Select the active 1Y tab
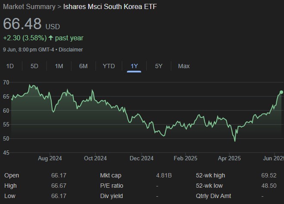 pyautogui.click(x=134, y=66)
